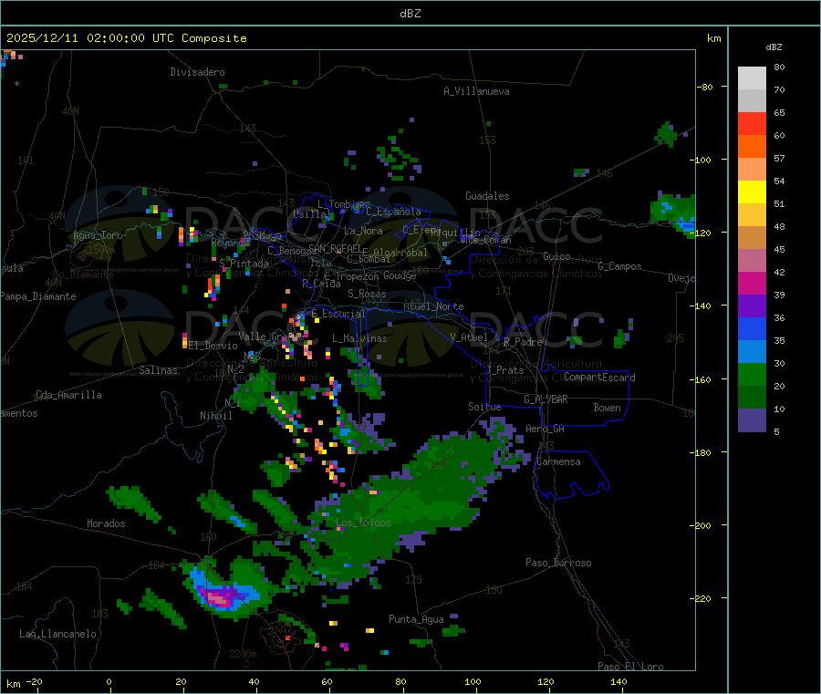
Task: Select the 'Punta_Agua' place label
Action: [x=416, y=619]
